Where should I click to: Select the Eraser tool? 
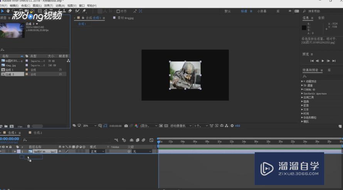coord(70,11)
